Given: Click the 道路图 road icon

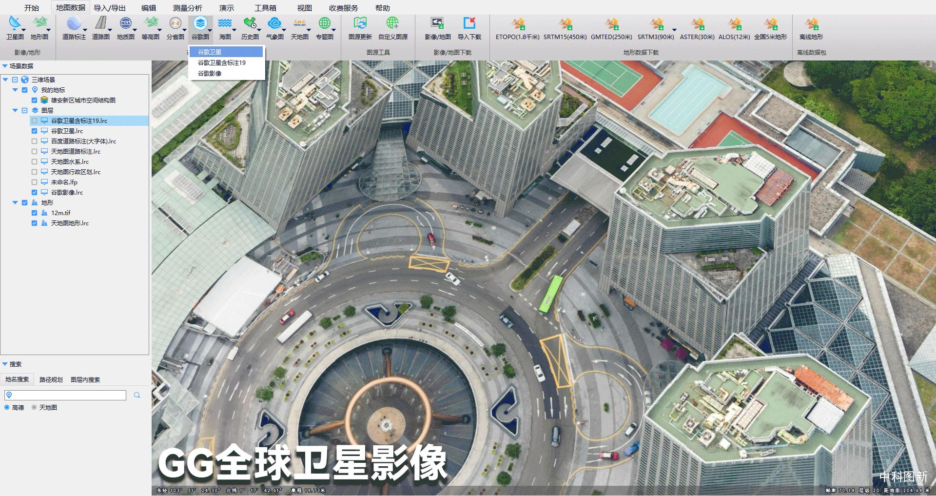Looking at the screenshot, I should [101, 23].
